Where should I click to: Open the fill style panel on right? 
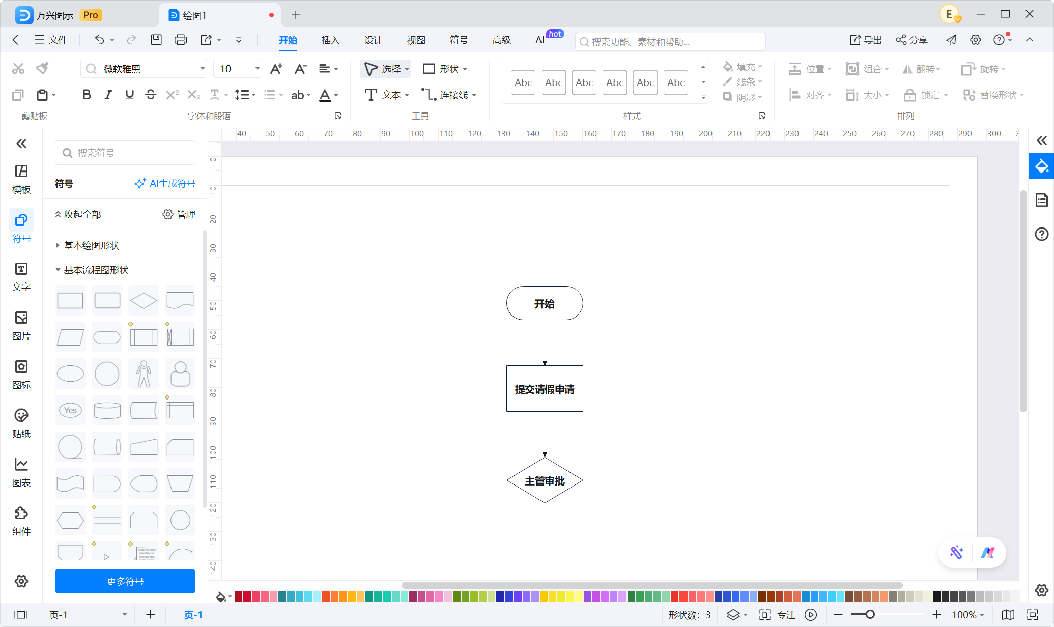[x=1041, y=166]
